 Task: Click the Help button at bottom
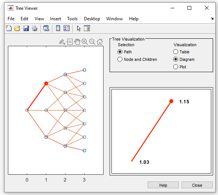(163, 185)
